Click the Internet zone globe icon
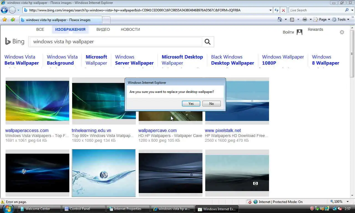The width and height of the screenshot is (355, 213). pyautogui.click(x=256, y=202)
